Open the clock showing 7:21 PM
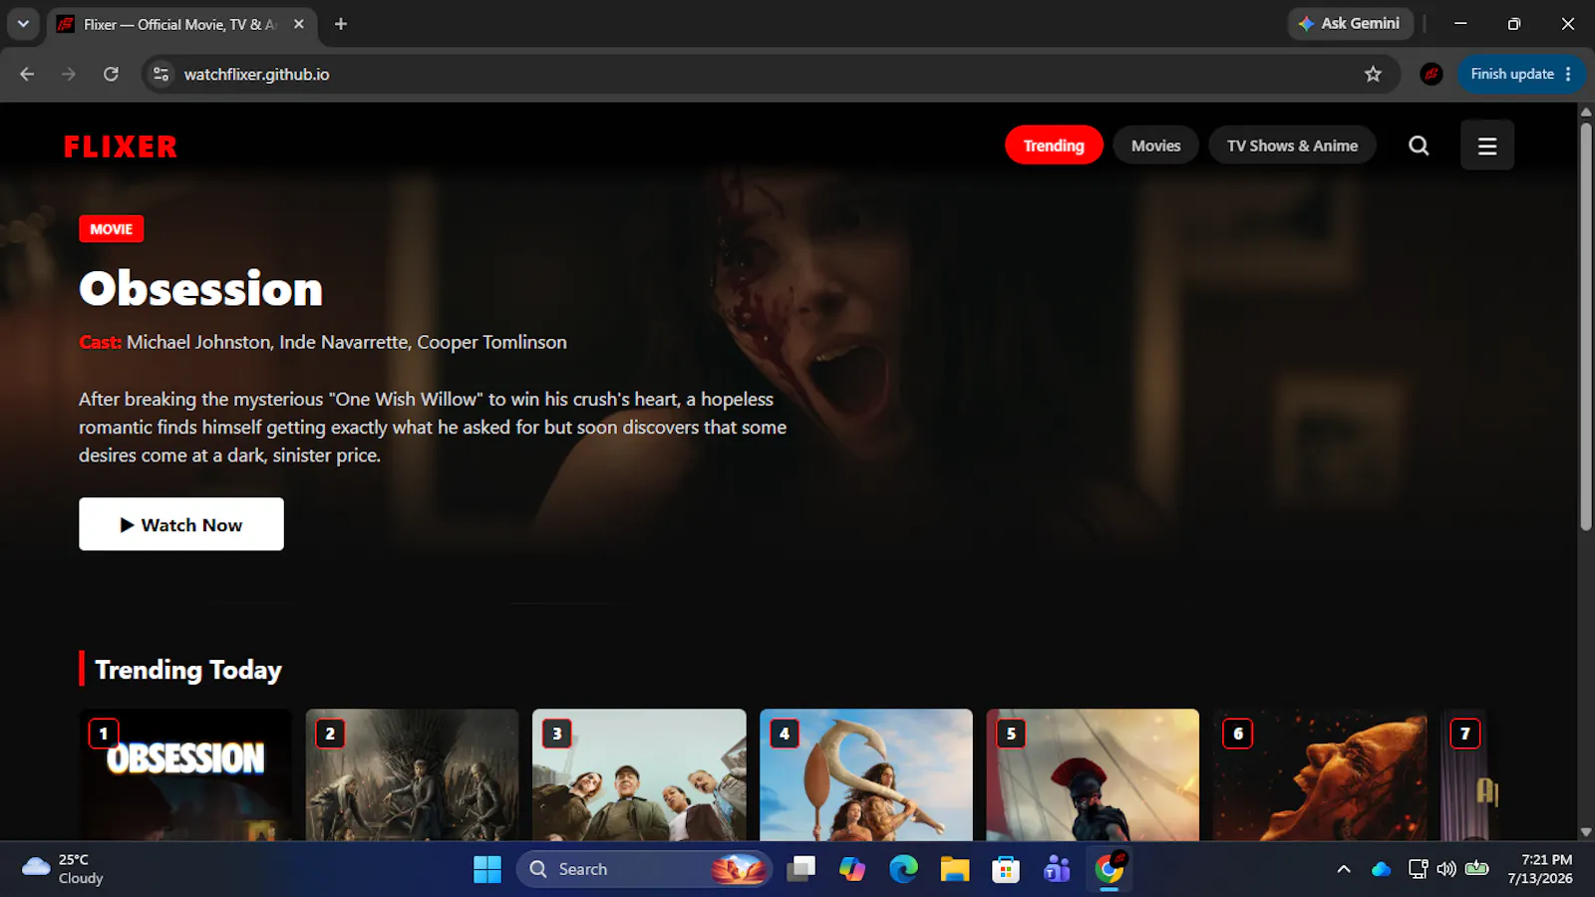1595x897 pixels. click(1541, 869)
